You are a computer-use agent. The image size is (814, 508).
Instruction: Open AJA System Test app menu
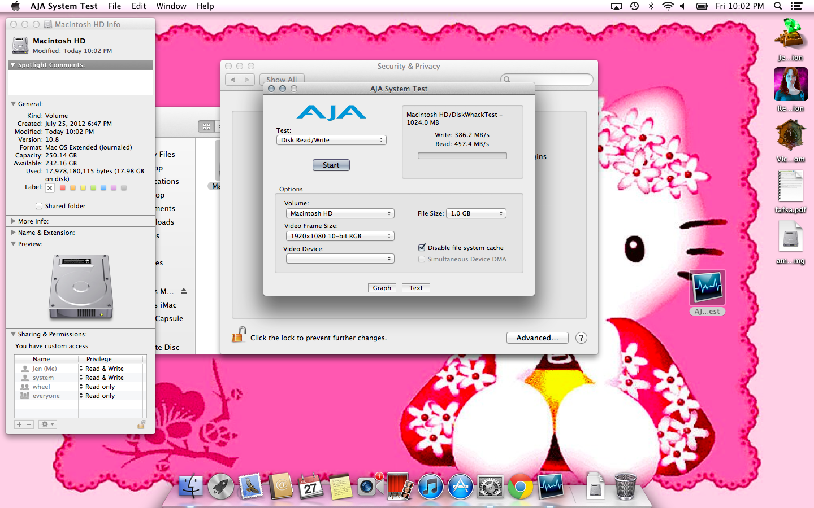coord(64,6)
